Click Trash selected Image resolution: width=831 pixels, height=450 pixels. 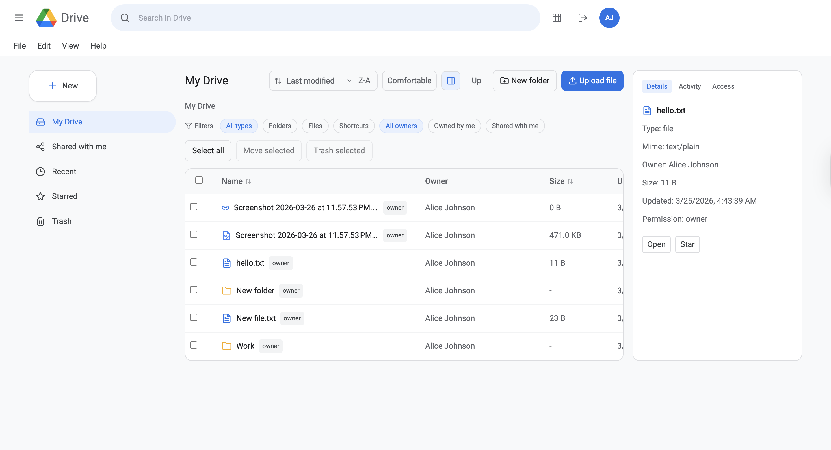click(x=339, y=150)
